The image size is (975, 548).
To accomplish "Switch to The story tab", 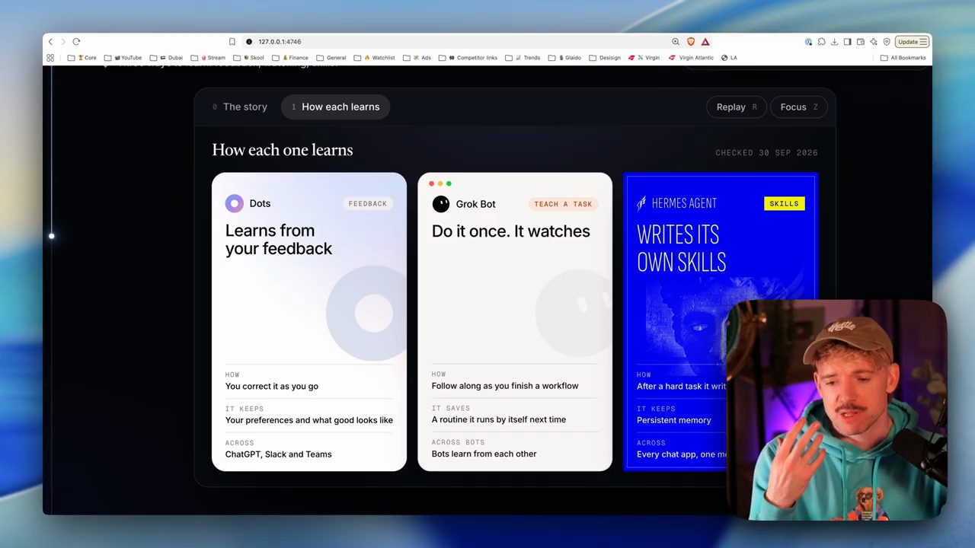I will coord(239,107).
